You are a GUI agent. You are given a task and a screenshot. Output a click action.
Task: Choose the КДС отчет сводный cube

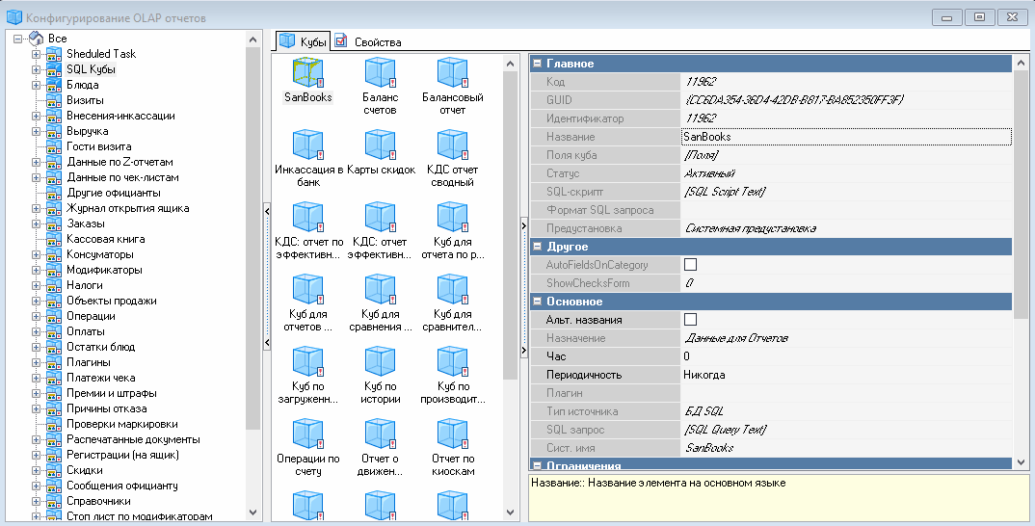click(x=452, y=145)
